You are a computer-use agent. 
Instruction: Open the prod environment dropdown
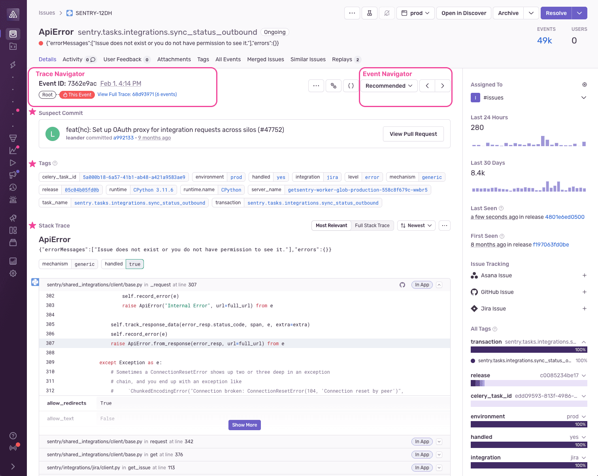(x=415, y=13)
